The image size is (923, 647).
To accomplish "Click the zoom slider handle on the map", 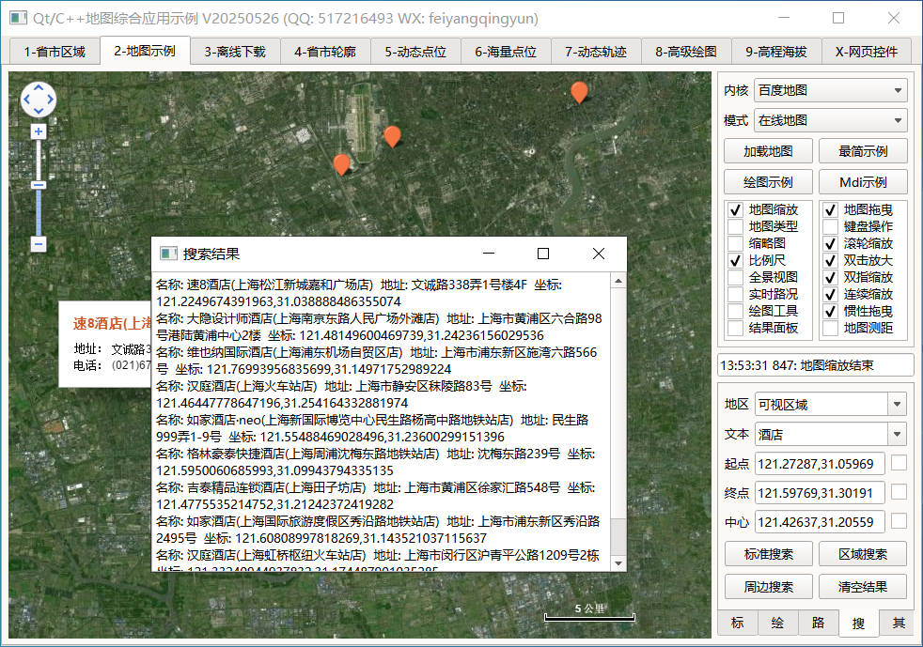I will (39, 185).
